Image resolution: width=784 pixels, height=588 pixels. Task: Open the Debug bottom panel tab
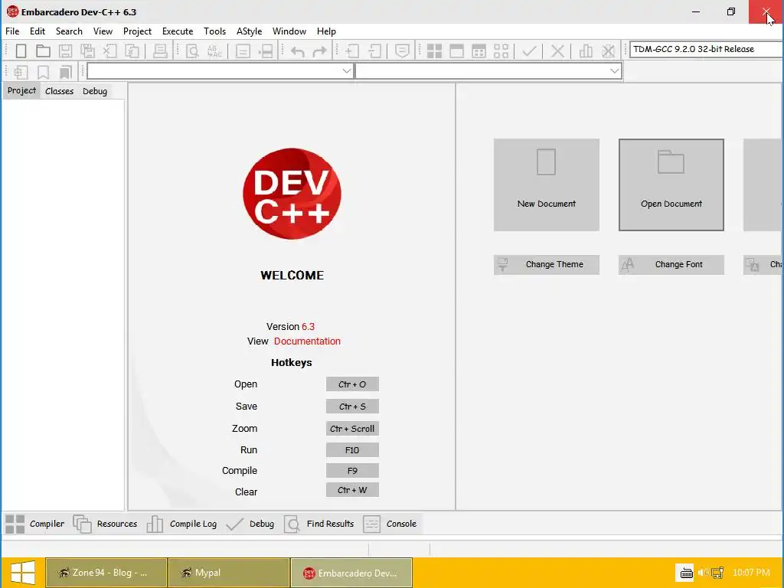[x=250, y=524]
